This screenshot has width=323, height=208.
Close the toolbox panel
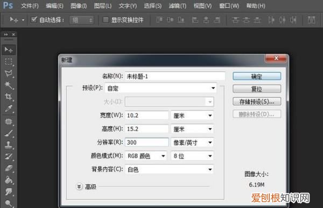click(13, 34)
